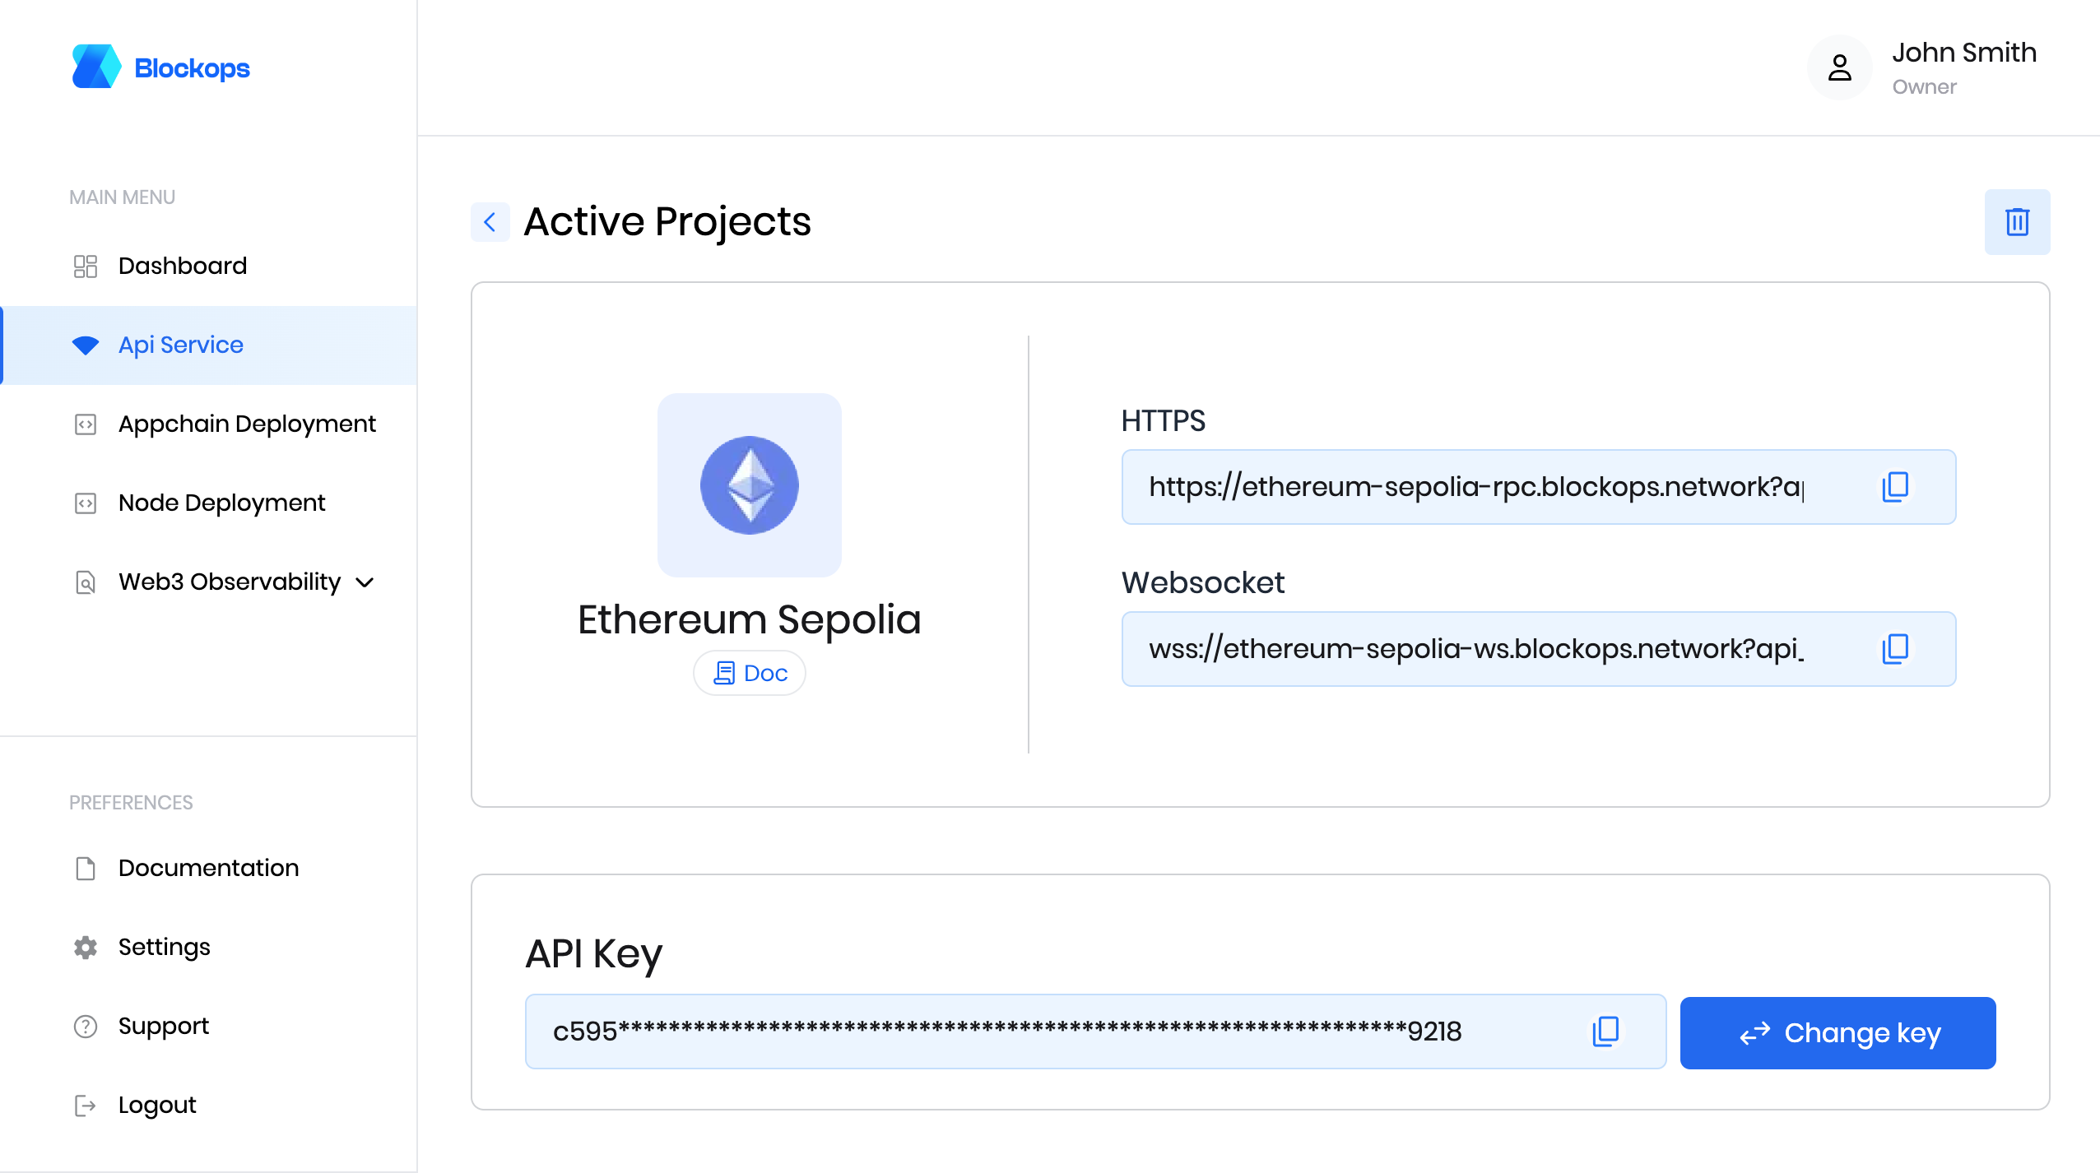Open Node Deployment page
2100x1173 pixels.
[221, 503]
